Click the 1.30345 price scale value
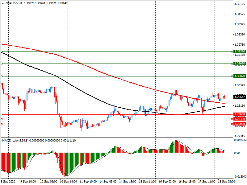The width and height of the screenshot is (247, 185). 240,85
